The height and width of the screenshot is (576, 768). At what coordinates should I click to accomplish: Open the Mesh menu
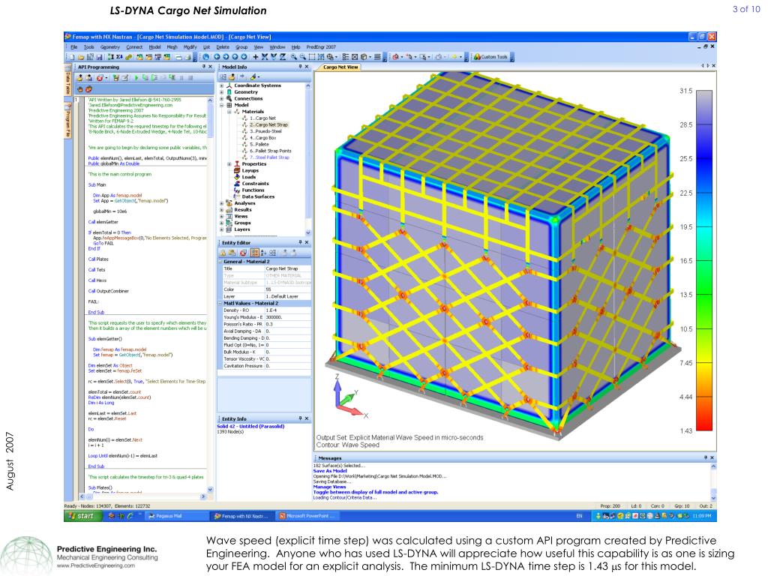(172, 47)
